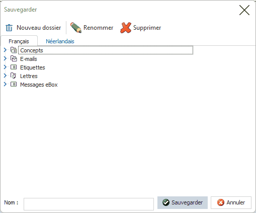Click the Sauvegarder button
This screenshot has width=256, height=213.
(183, 202)
